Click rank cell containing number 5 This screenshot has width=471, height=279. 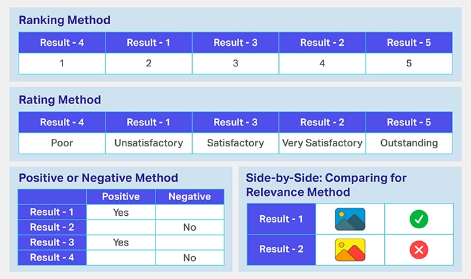tap(409, 63)
